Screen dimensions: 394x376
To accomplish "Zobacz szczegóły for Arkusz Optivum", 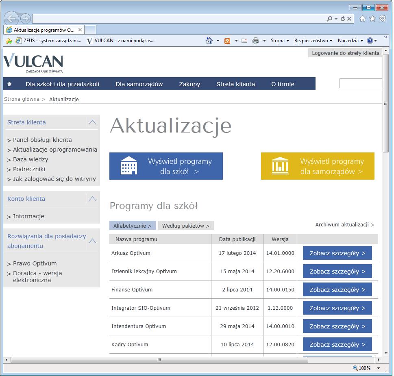I will [337, 253].
